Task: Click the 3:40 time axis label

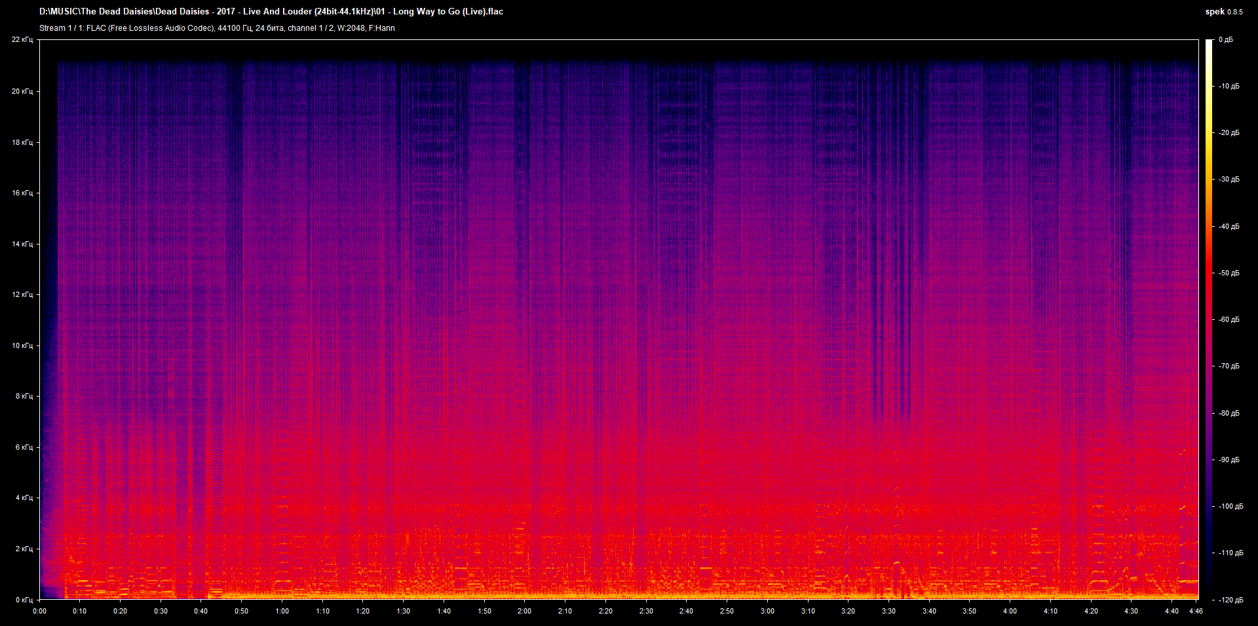Action: [x=929, y=611]
